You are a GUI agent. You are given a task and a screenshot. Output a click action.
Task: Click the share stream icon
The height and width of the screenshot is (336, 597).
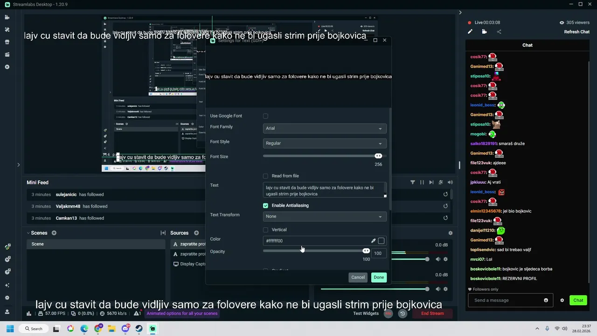pyautogui.click(x=499, y=32)
